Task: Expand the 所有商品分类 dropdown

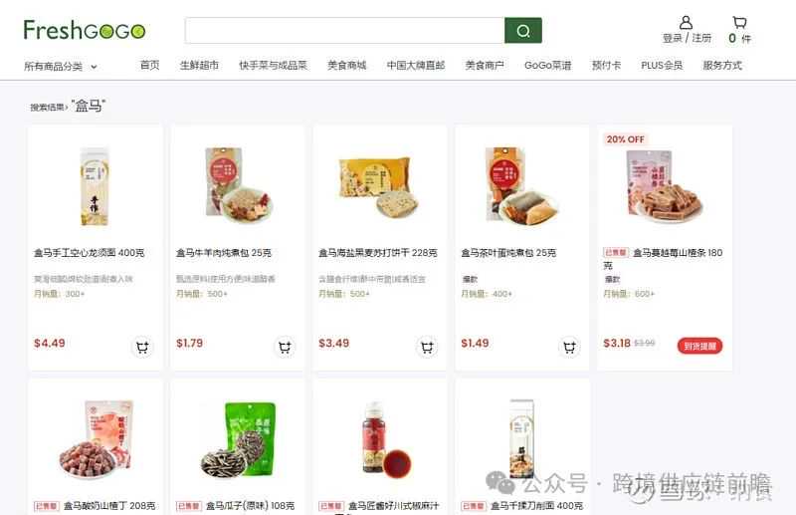Action: tap(61, 66)
